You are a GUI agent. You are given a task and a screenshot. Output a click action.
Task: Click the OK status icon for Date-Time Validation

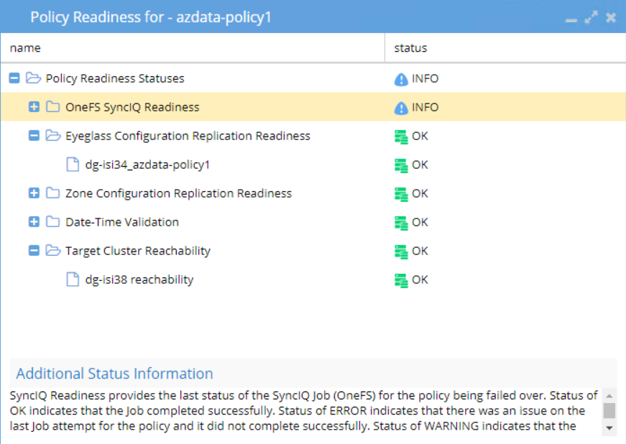tap(401, 223)
